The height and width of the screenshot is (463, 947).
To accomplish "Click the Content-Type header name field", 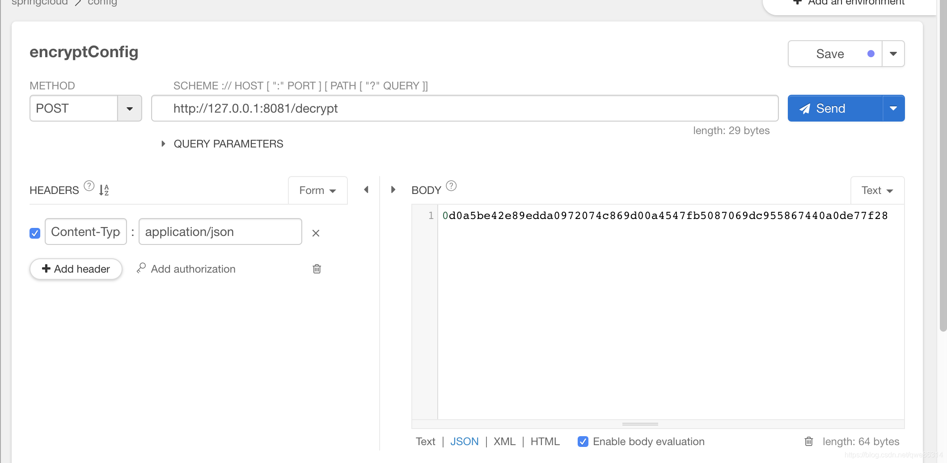I will coord(86,231).
